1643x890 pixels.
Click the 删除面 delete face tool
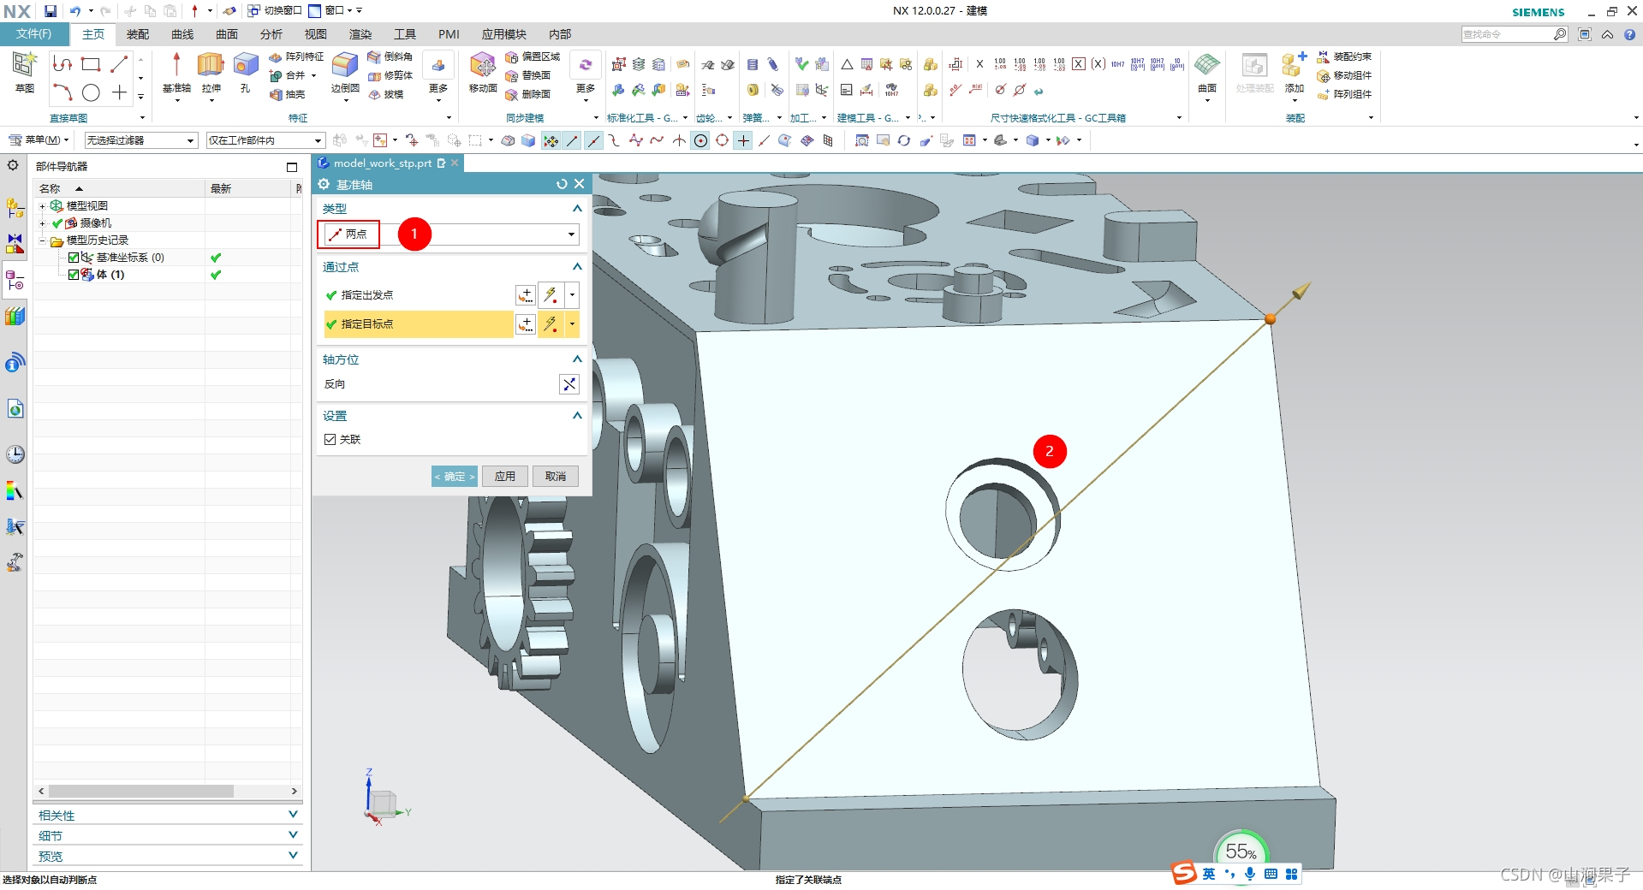[x=528, y=94]
